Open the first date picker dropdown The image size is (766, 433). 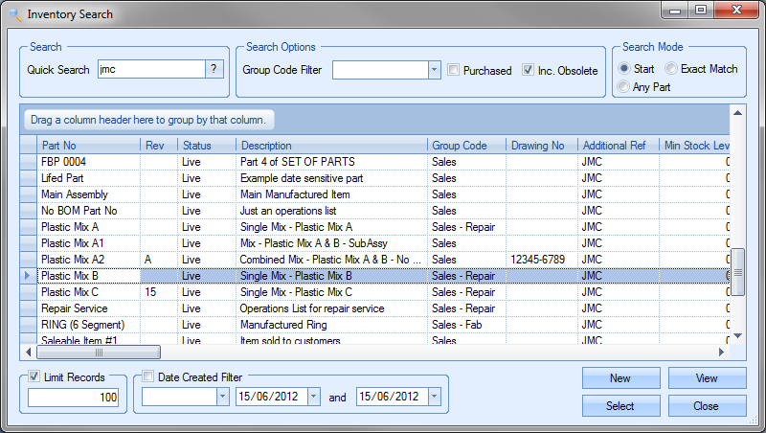[x=314, y=397]
